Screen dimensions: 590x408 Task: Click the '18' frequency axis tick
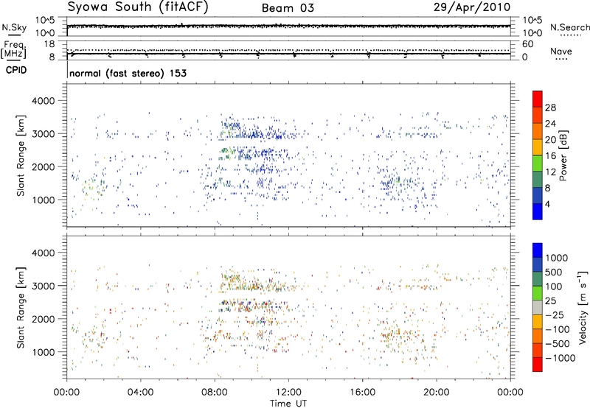coord(49,44)
